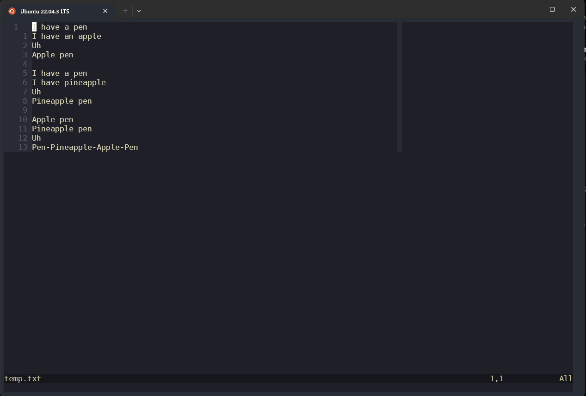Click the 'Apple pen' line
This screenshot has height=396, width=586.
tap(52, 55)
